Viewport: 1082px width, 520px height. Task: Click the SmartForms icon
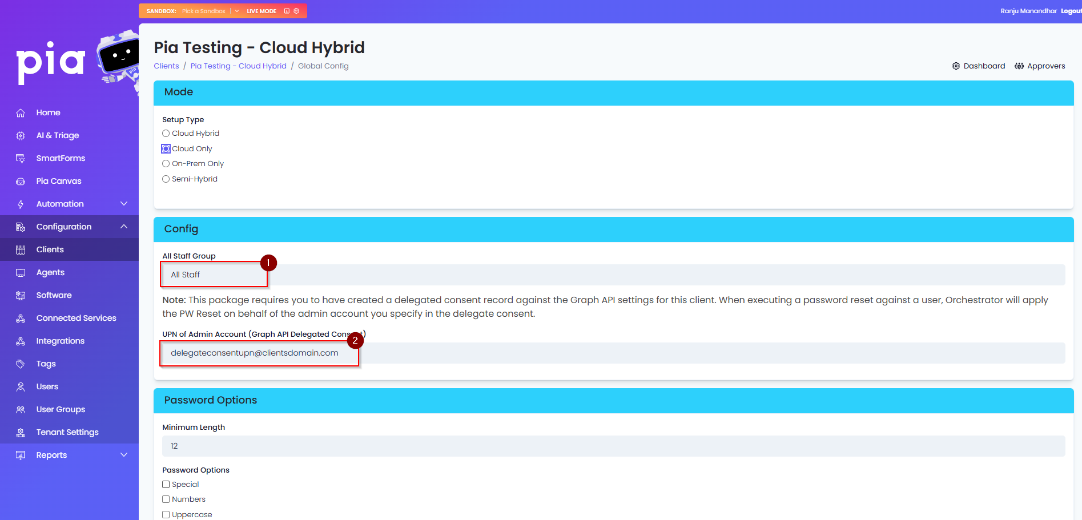click(x=21, y=159)
